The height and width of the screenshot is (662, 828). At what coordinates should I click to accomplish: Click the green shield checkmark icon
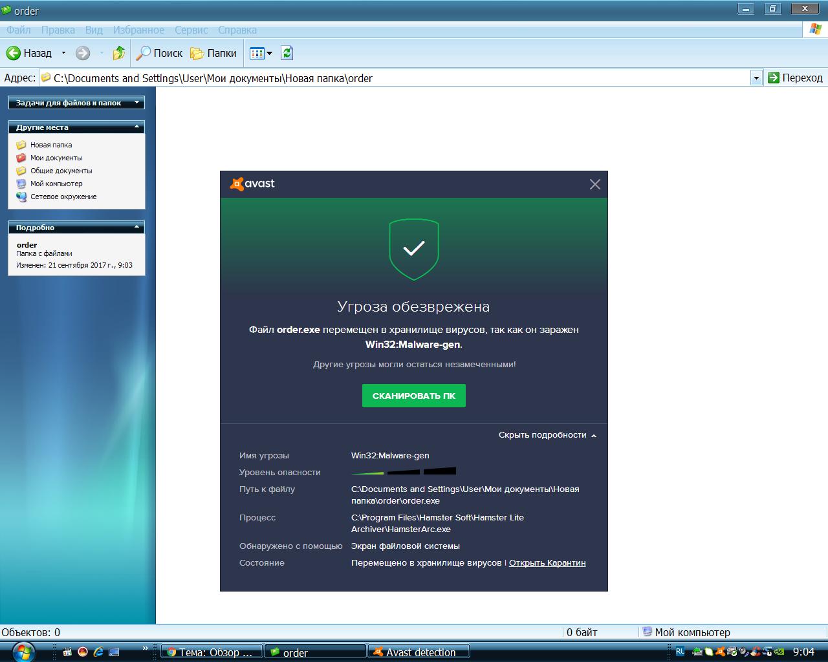point(414,250)
